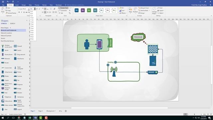Viewport: 213px width, 120px height.
Task: Click the Windows Start button
Action: [x=3, y=118]
